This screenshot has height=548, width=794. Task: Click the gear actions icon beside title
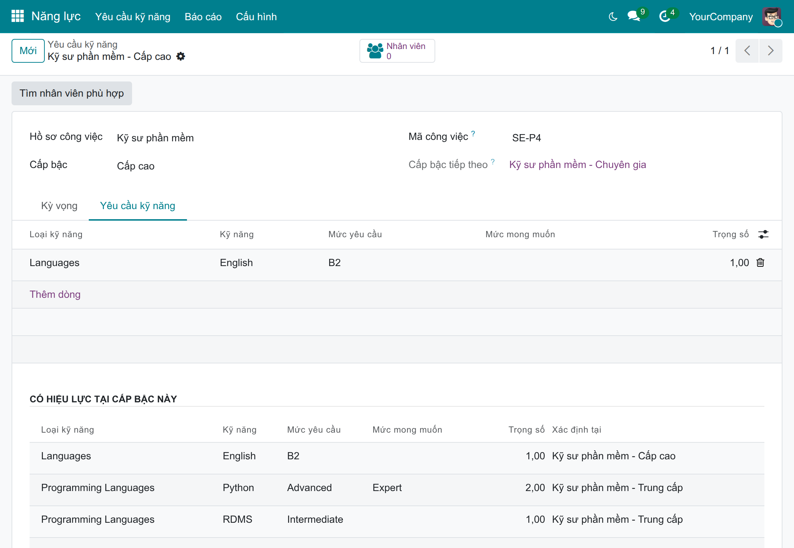point(181,56)
